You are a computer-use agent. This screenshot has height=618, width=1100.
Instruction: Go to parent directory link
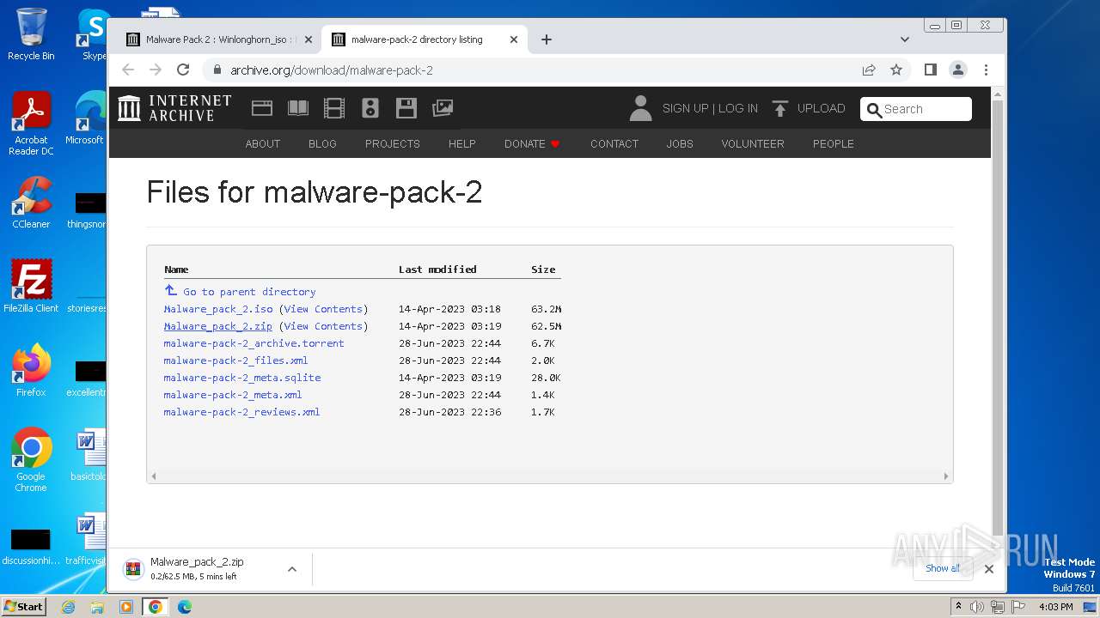click(249, 292)
